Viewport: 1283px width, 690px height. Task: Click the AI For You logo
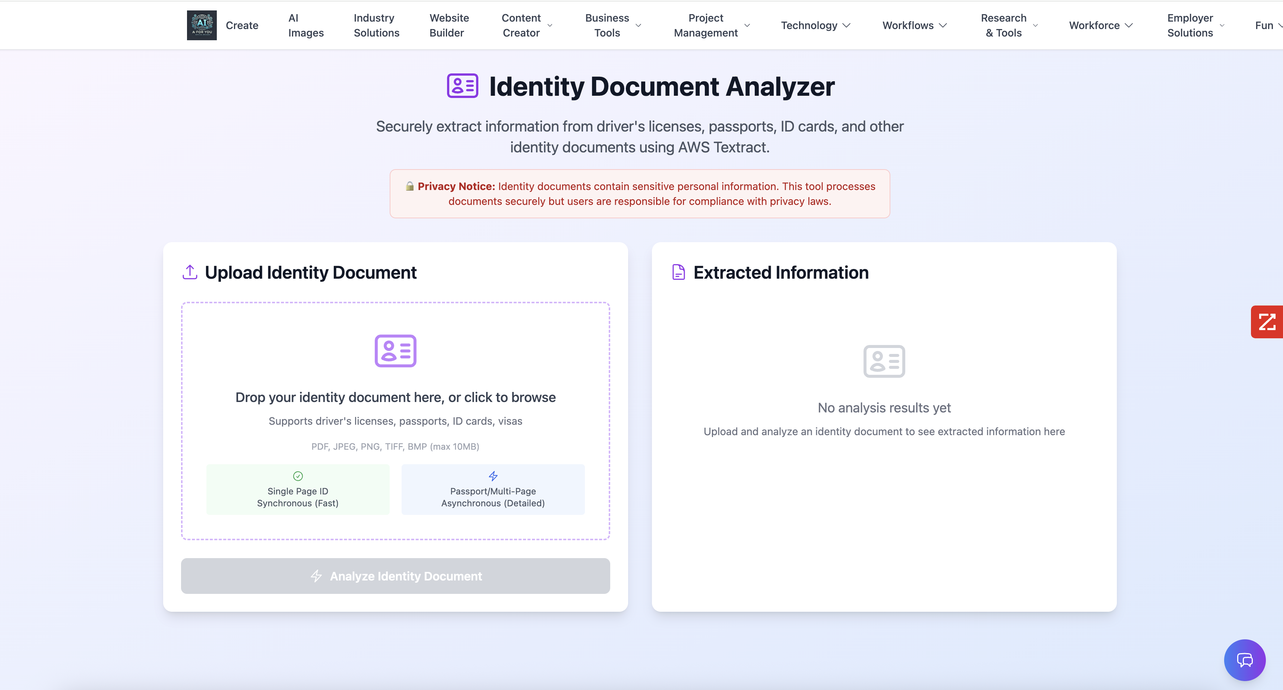[x=201, y=25]
